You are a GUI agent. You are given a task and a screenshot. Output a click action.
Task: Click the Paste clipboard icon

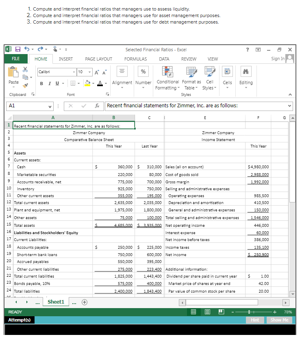[13, 72]
